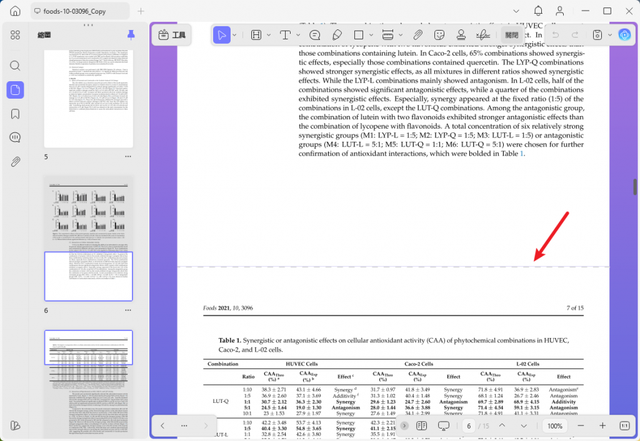Click the save document icon
The height and width of the screenshot is (441, 640).
pos(597,35)
